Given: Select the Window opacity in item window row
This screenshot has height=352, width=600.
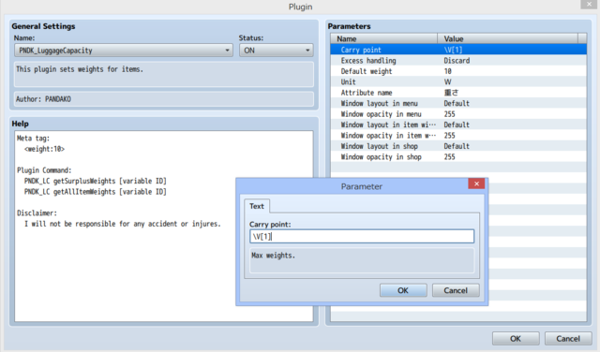Looking at the screenshot, I should [458, 136].
